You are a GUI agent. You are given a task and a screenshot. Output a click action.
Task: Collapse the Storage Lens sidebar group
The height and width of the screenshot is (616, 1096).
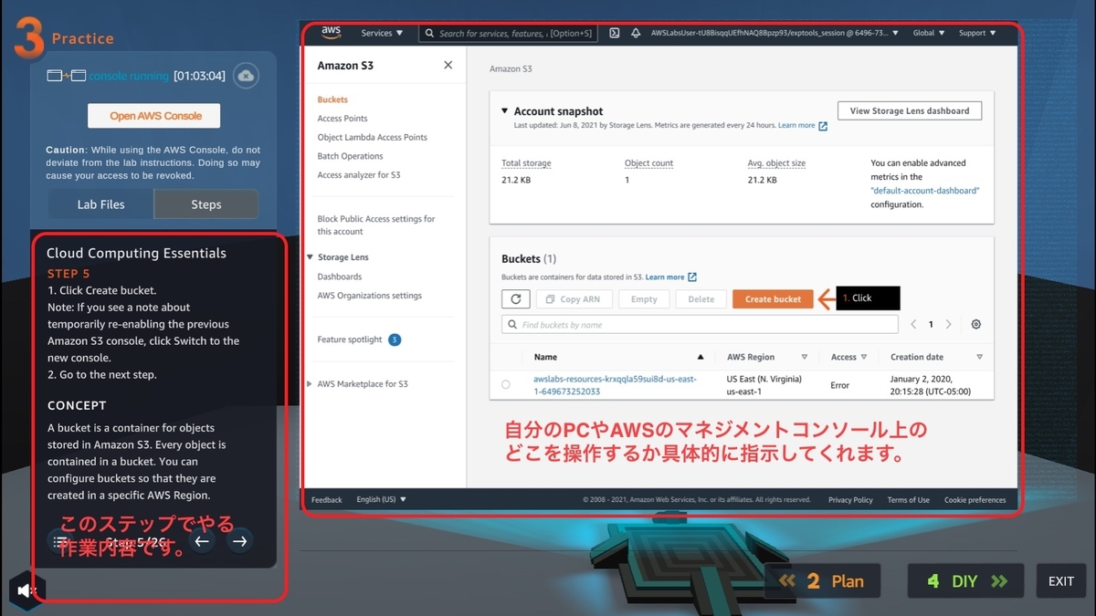311,257
